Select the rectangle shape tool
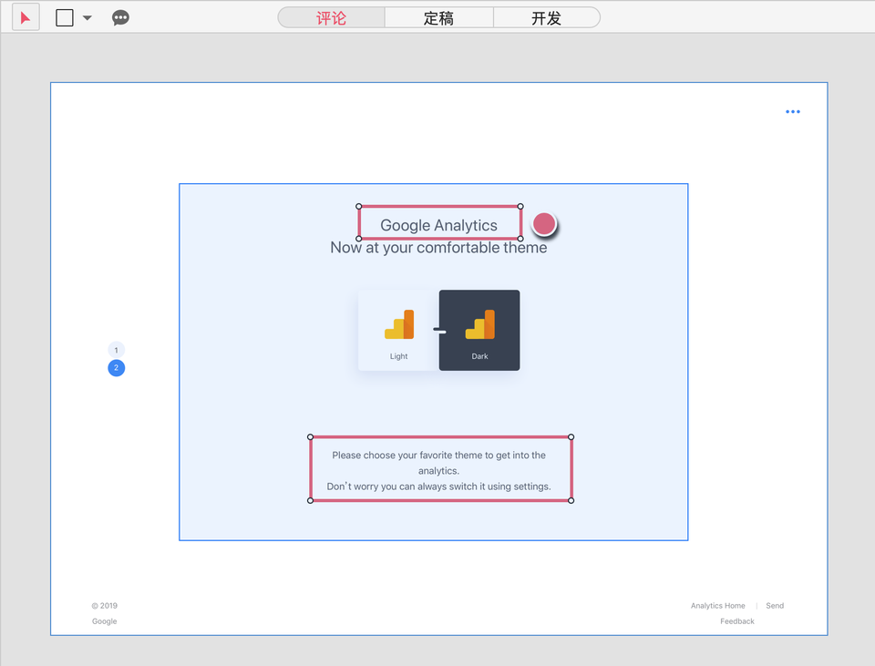The width and height of the screenshot is (875, 666). click(x=65, y=17)
